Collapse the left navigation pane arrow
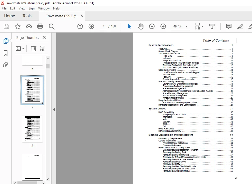 pos(54,109)
